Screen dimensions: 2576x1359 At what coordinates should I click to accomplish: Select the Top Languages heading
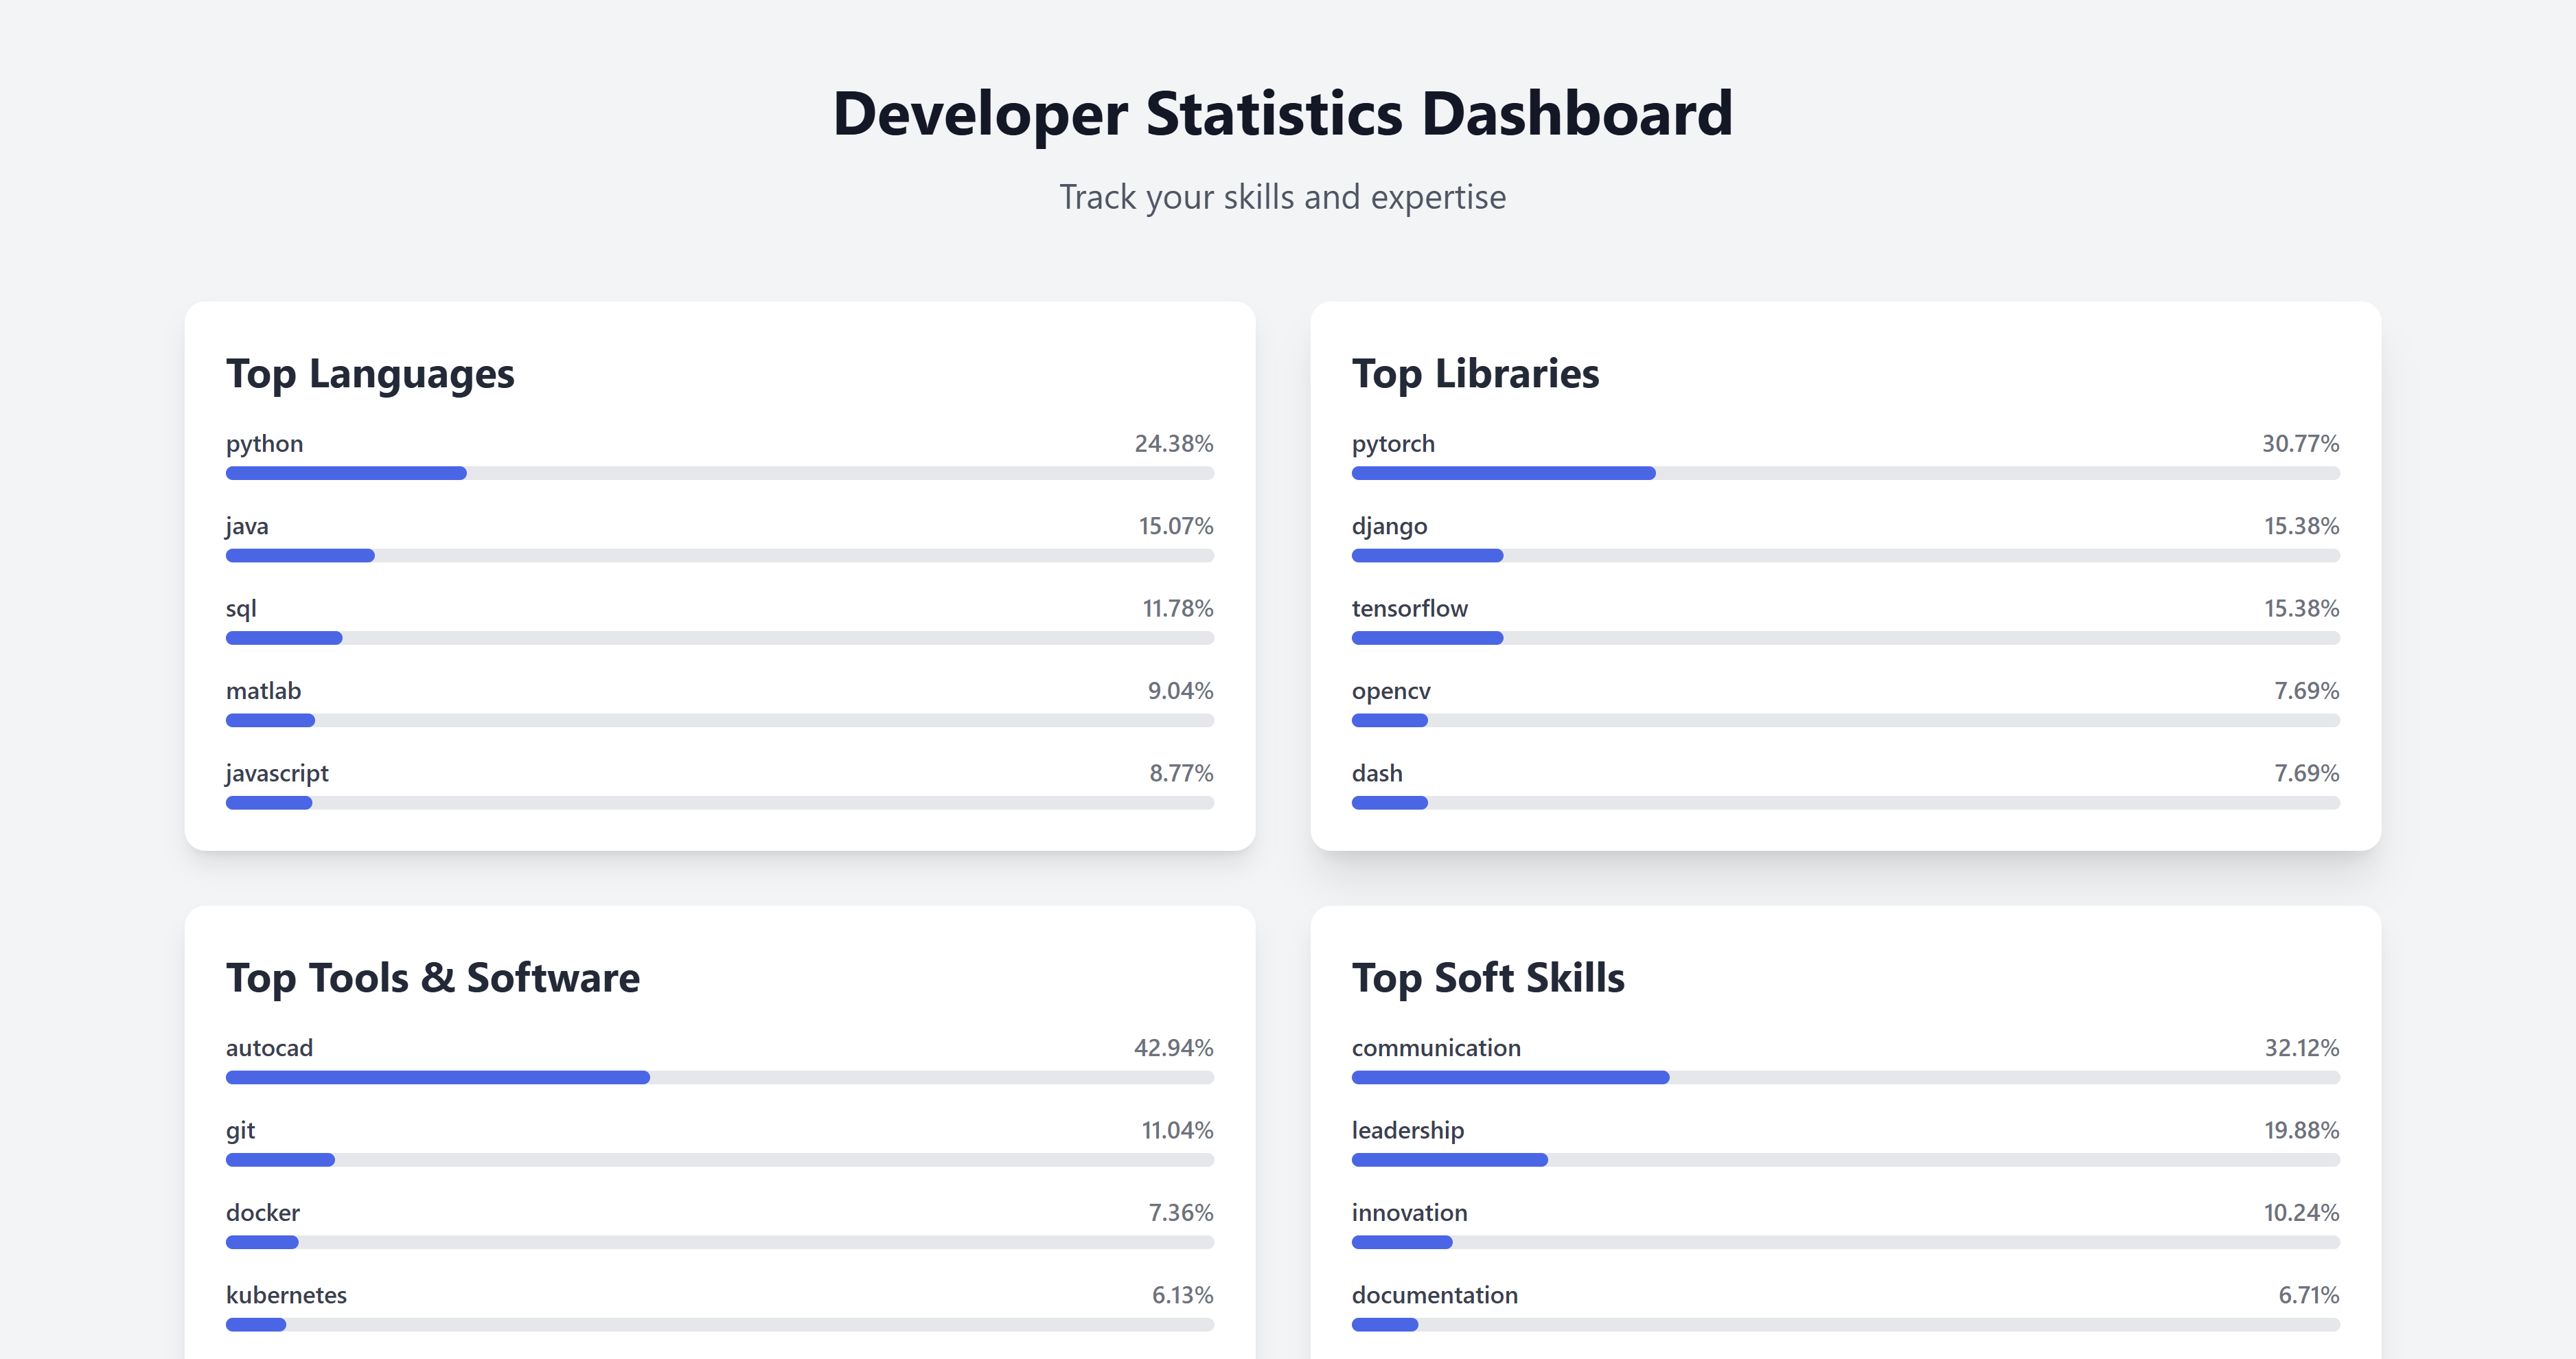pos(370,374)
